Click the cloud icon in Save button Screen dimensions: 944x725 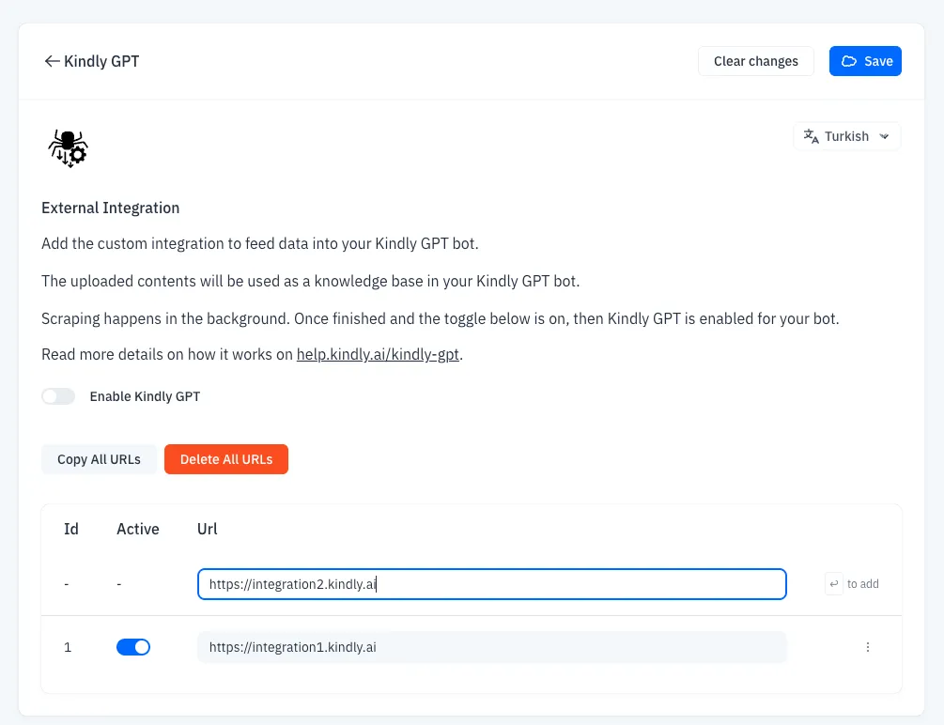click(849, 61)
